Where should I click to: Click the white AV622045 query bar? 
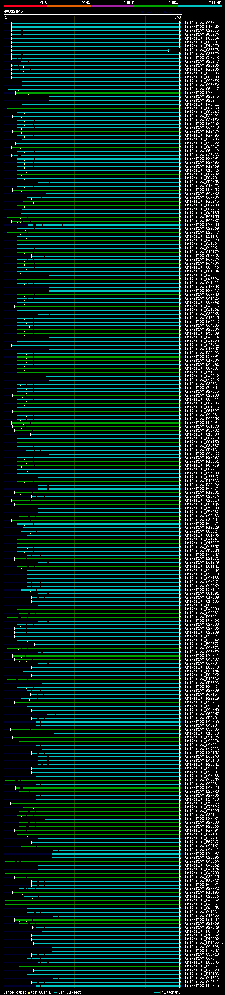tap(93, 14)
